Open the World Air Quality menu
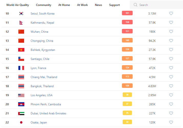This screenshot has height=128, width=183. coord(18,5)
